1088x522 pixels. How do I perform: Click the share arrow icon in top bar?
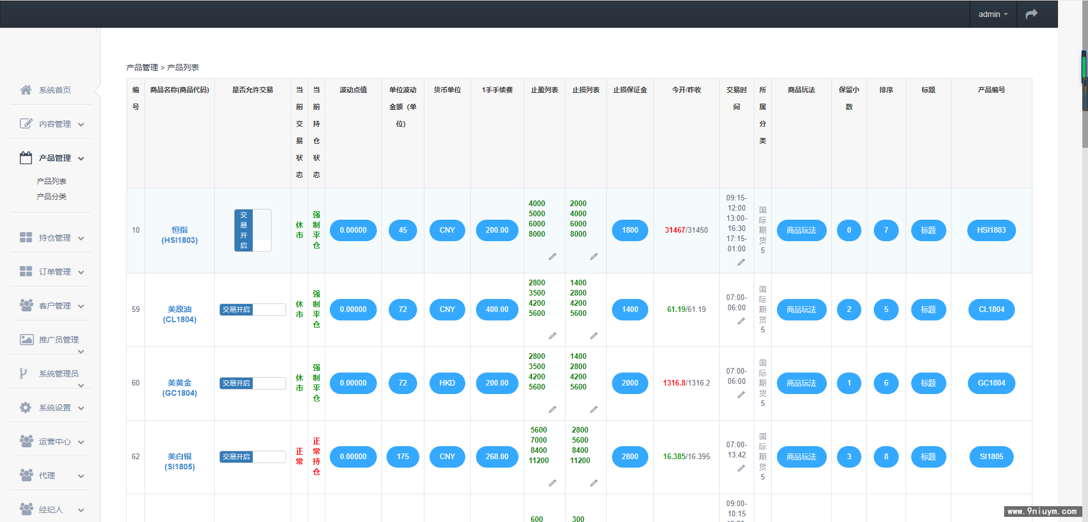click(x=1031, y=14)
